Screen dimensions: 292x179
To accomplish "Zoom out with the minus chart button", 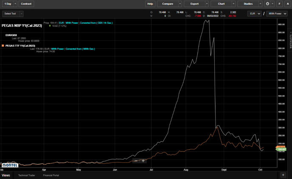I will pyautogui.click(x=136, y=161).
